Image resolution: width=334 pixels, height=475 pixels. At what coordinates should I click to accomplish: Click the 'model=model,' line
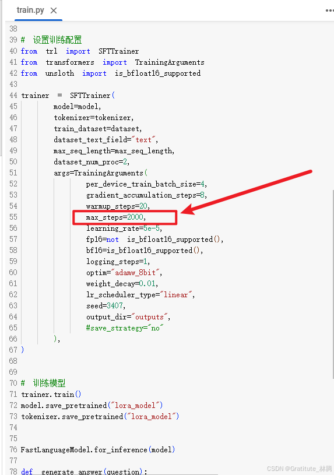coord(78,107)
